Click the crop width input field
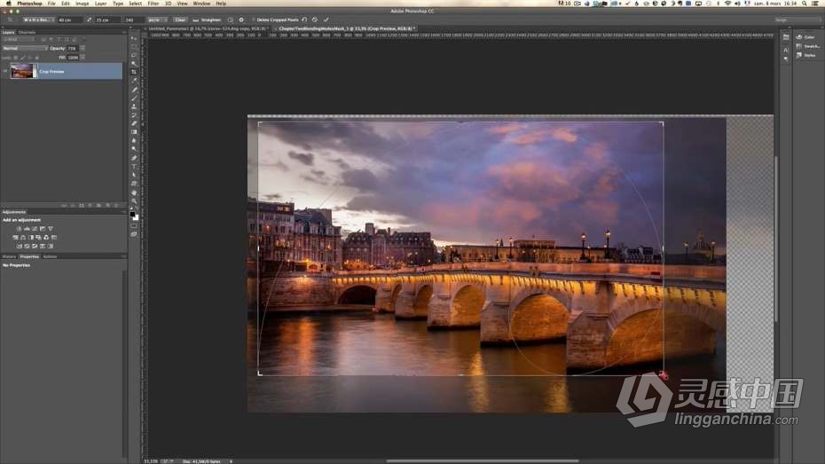This screenshot has width=825, height=464. tap(70, 20)
